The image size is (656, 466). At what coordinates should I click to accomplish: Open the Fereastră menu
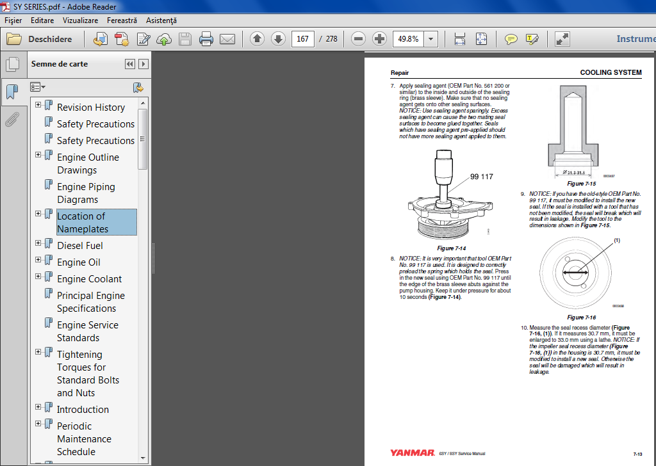(122, 20)
